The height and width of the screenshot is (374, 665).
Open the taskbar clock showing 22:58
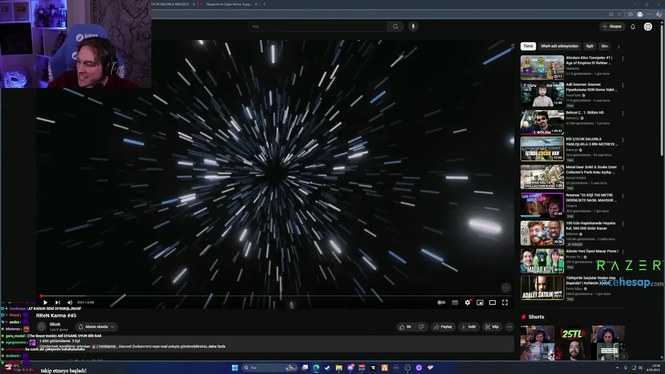[x=653, y=368]
